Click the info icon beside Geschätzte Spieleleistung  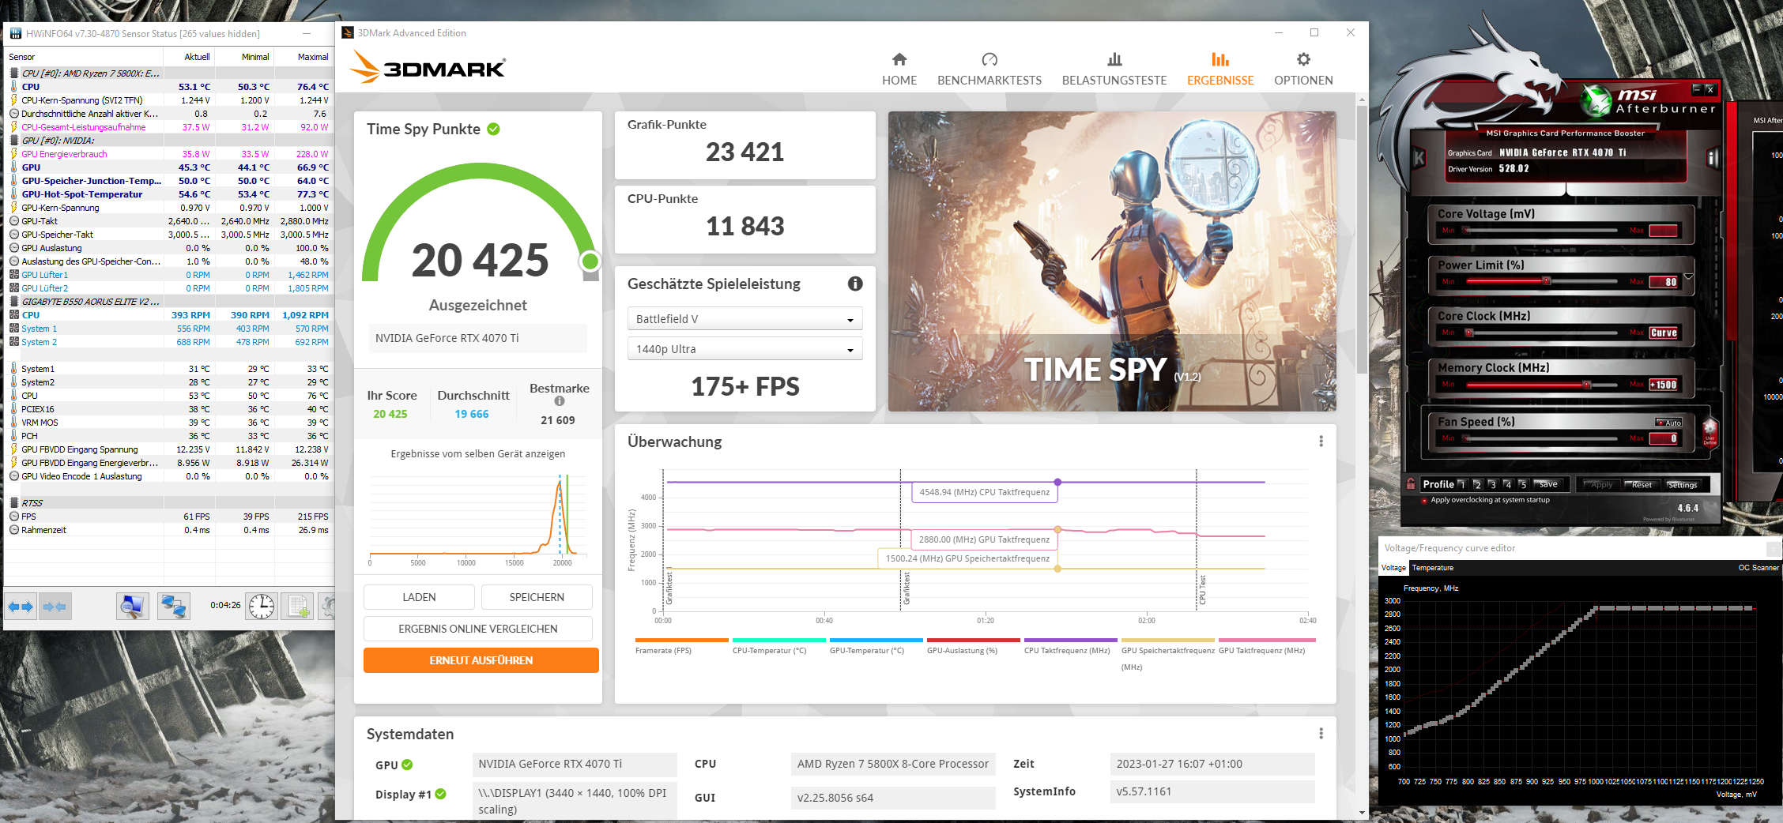click(855, 284)
